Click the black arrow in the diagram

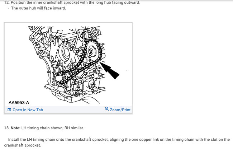click(110, 70)
